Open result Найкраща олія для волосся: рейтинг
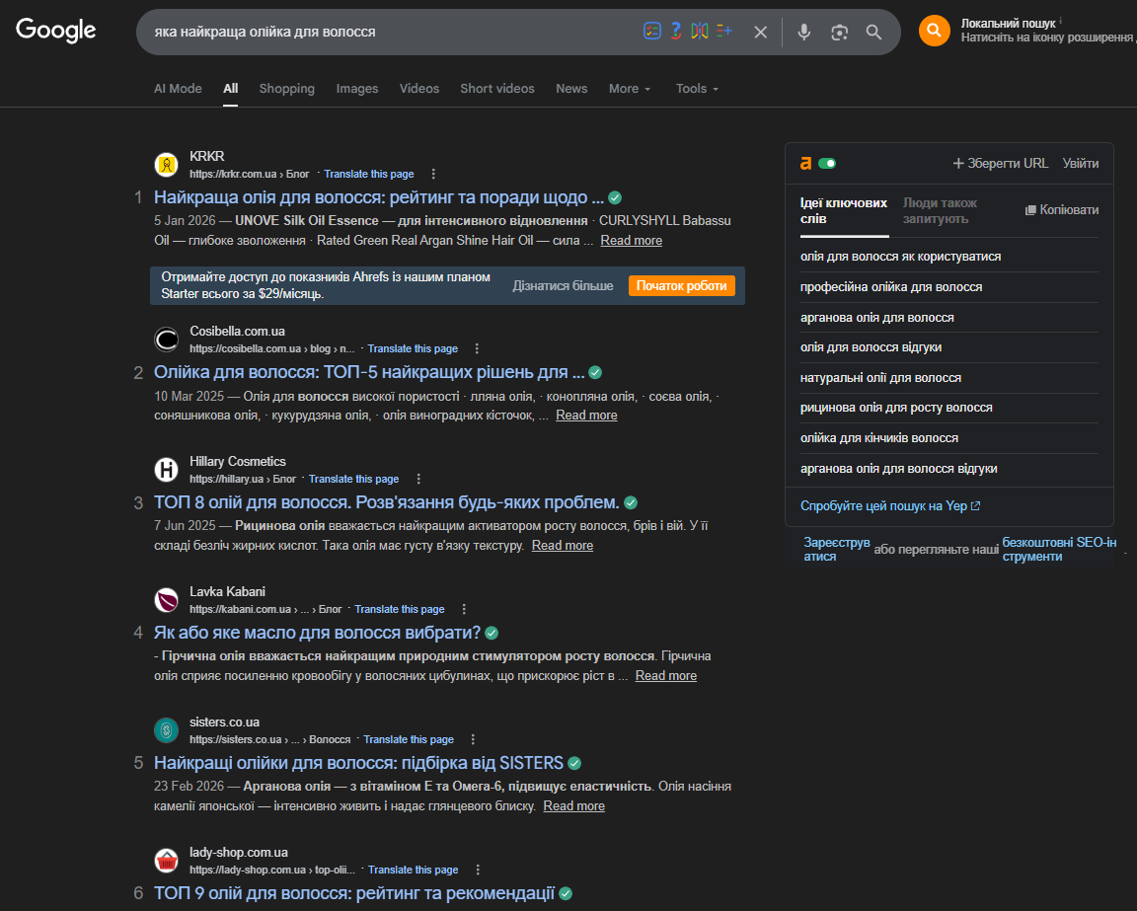This screenshot has height=911, width=1137. 379,197
